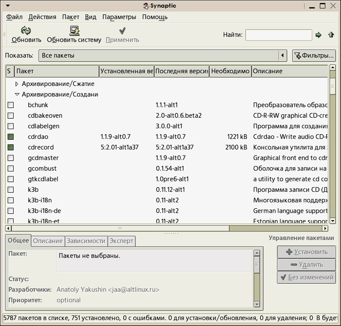Select the gcdmaster package name
Image resolution: width=341 pixels, height=326 pixels.
43,158
